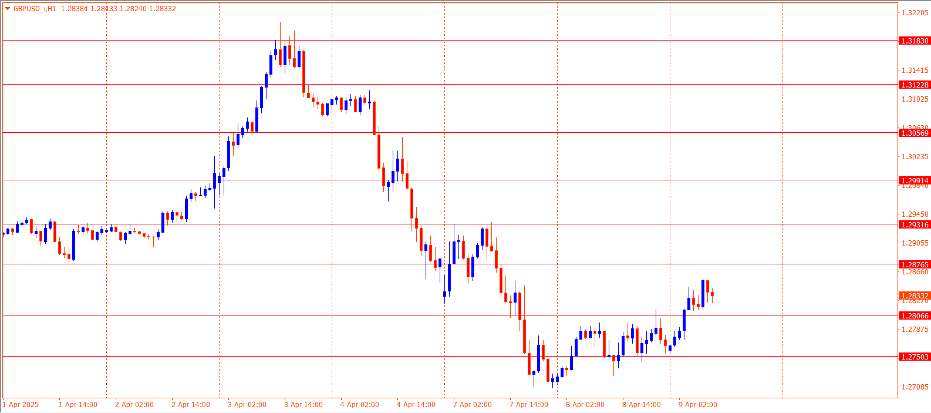Image resolution: width=931 pixels, height=413 pixels.
Task: Select the 1.31830 red price tag
Action: point(915,41)
